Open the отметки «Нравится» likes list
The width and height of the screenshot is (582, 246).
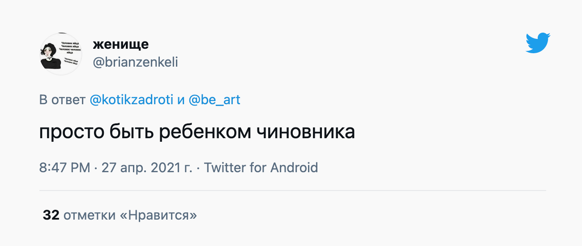click(130, 215)
